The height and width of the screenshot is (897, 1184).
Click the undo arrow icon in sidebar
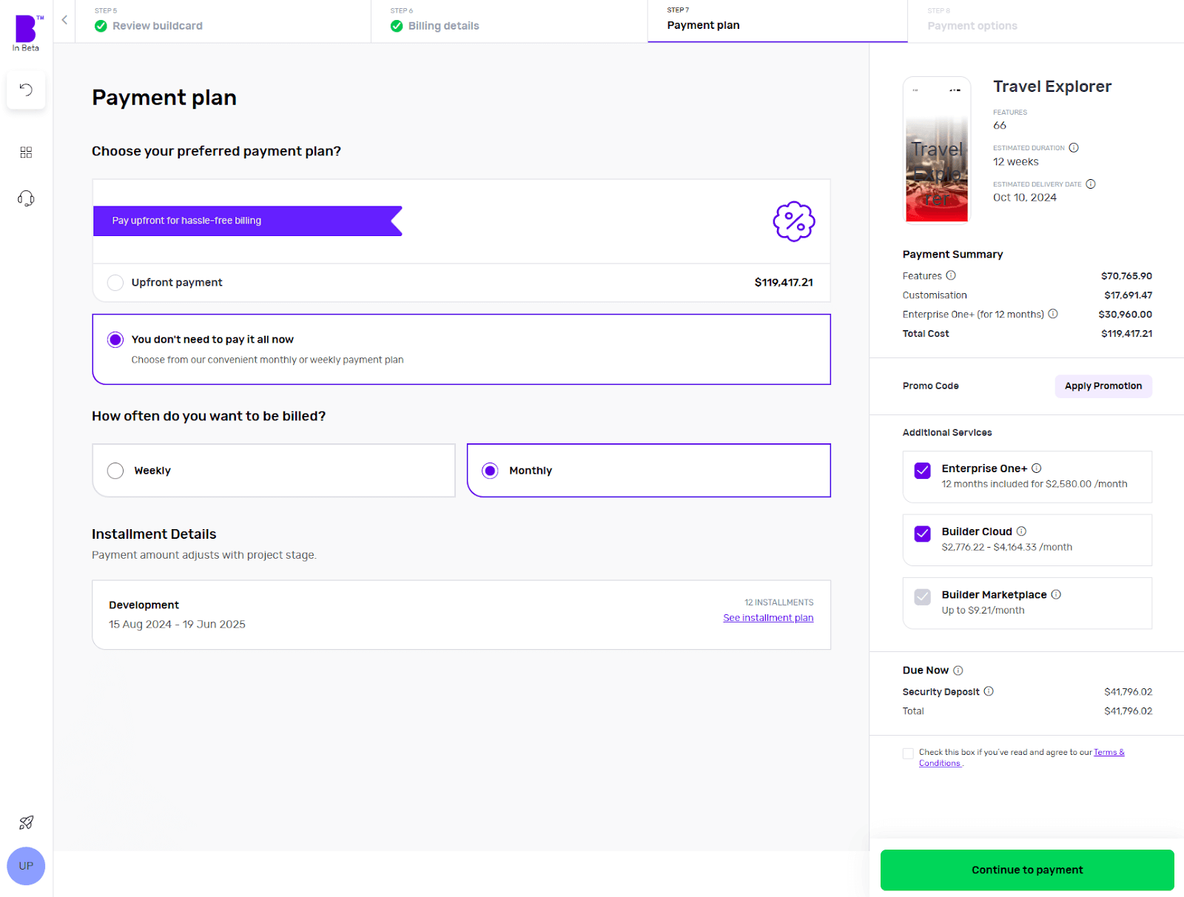click(26, 90)
